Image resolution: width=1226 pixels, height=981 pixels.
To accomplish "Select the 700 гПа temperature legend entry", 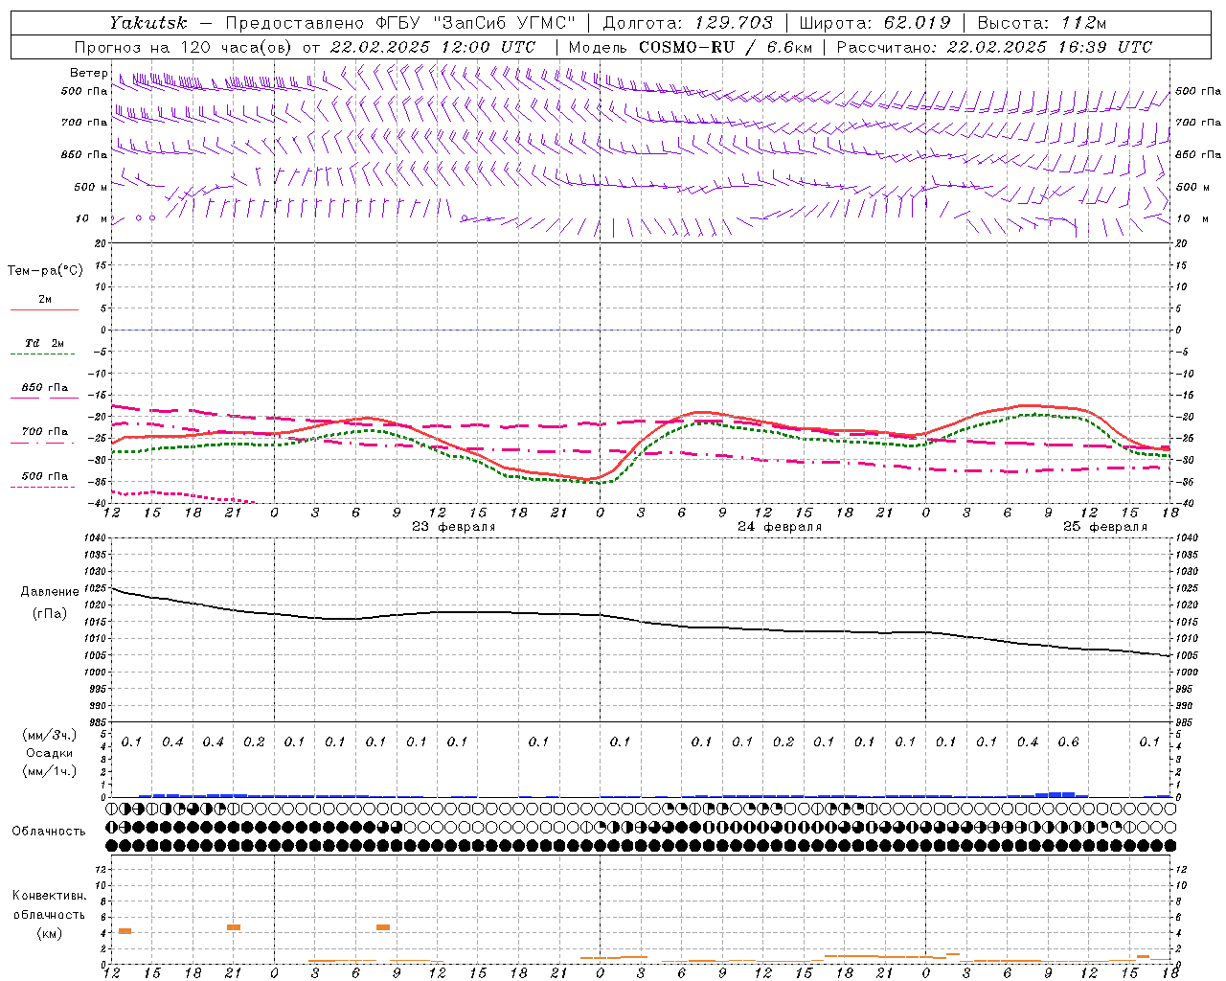I will click(x=45, y=432).
